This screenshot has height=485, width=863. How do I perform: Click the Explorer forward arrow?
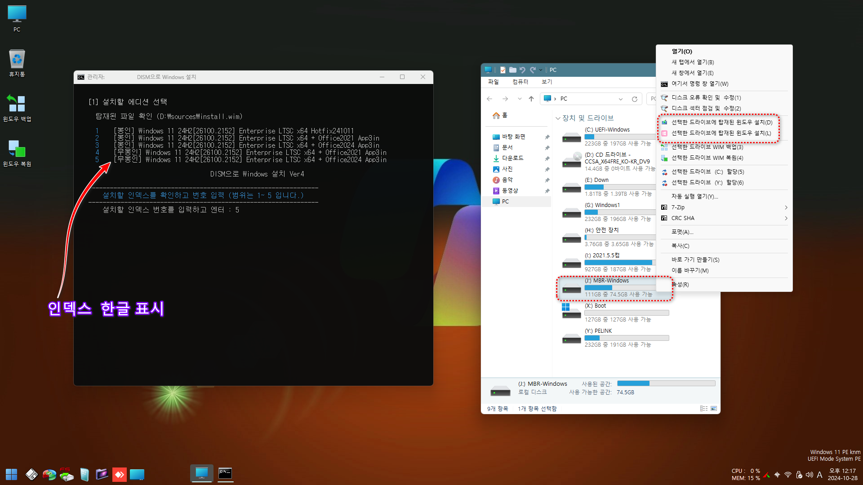tap(505, 99)
